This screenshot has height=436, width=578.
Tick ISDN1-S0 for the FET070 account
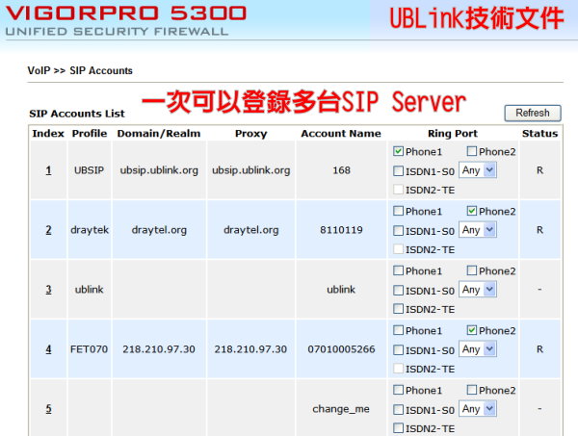click(x=399, y=349)
